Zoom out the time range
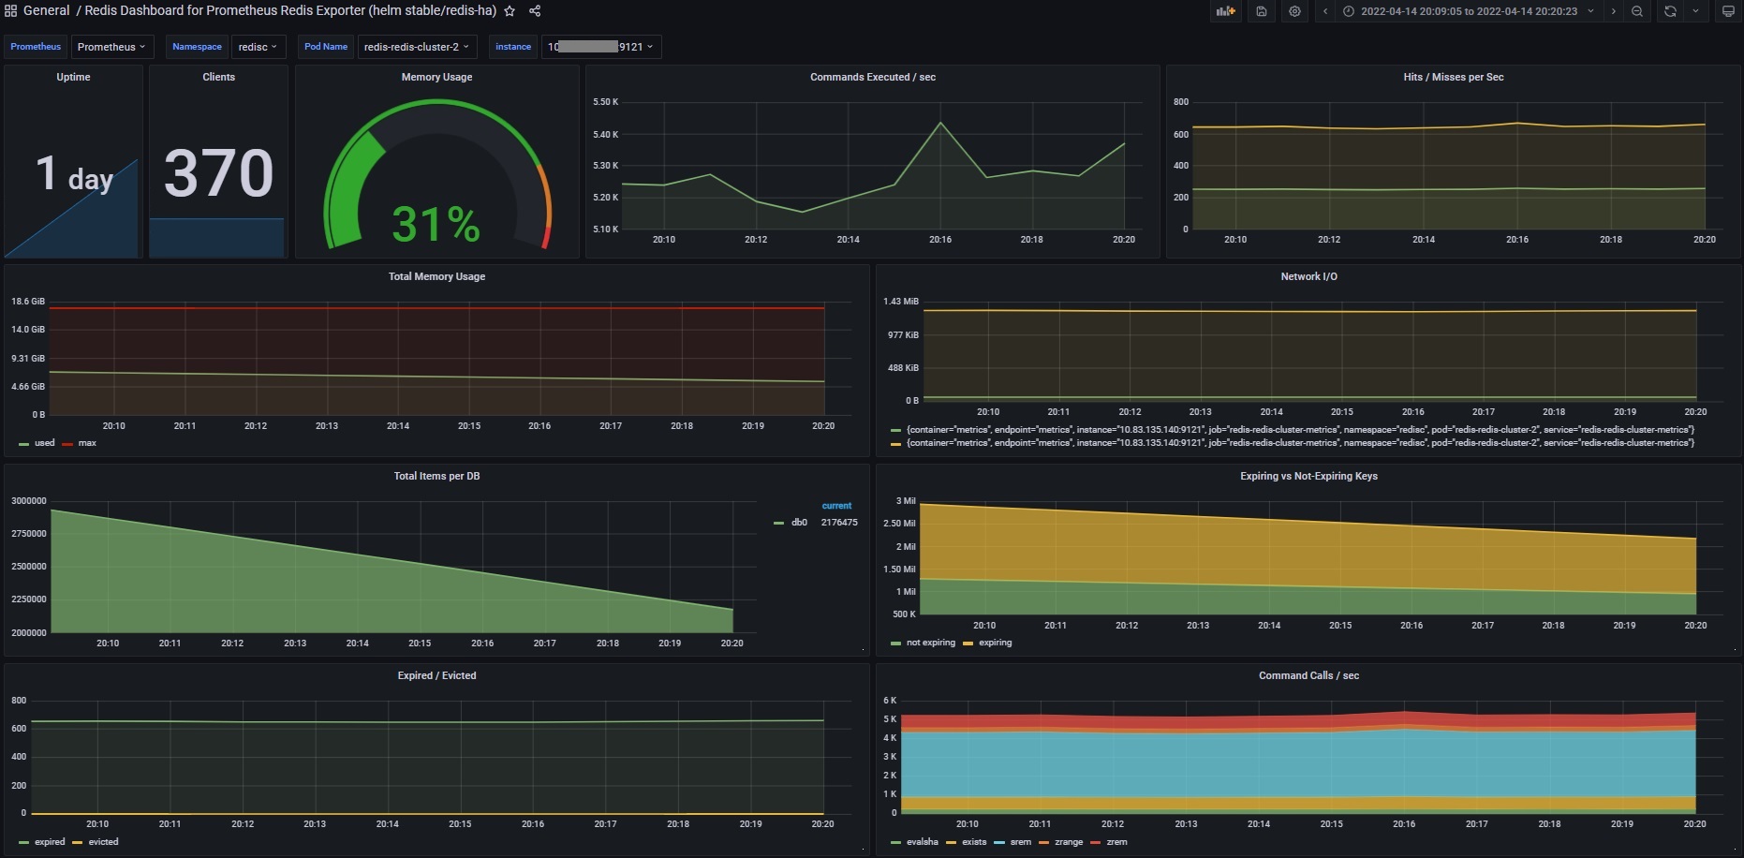 [x=1636, y=11]
